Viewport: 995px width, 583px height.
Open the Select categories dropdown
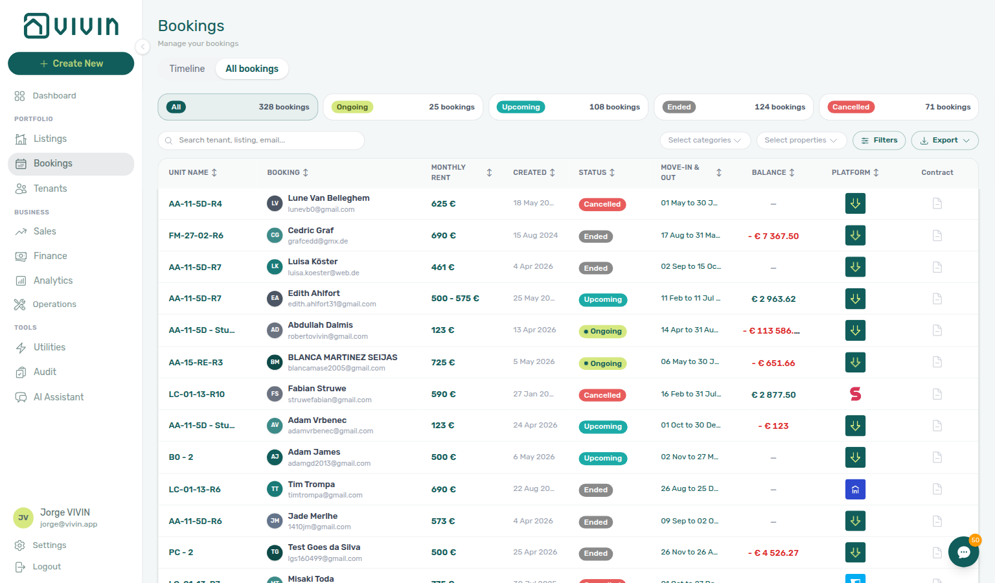tap(705, 140)
